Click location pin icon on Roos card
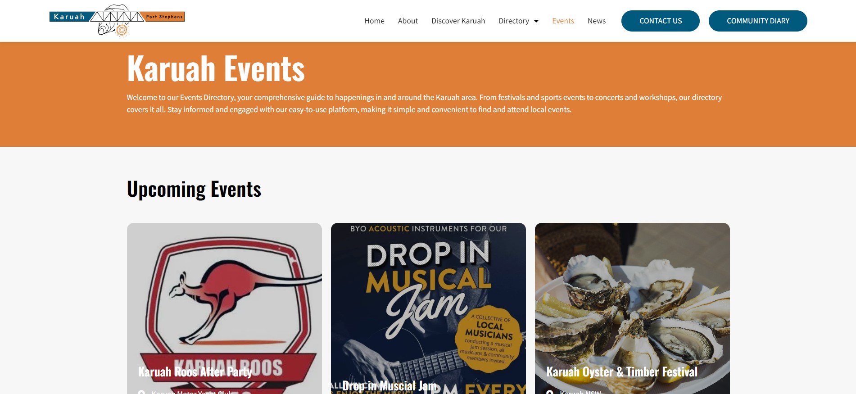This screenshot has width=856, height=394. point(141,392)
